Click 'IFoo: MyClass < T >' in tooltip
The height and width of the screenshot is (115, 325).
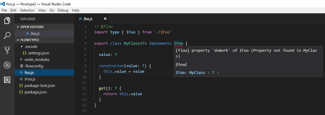coord(197,73)
